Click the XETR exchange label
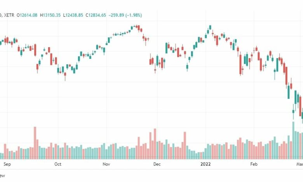Viewport: 303px width, 182px height. click(9, 15)
